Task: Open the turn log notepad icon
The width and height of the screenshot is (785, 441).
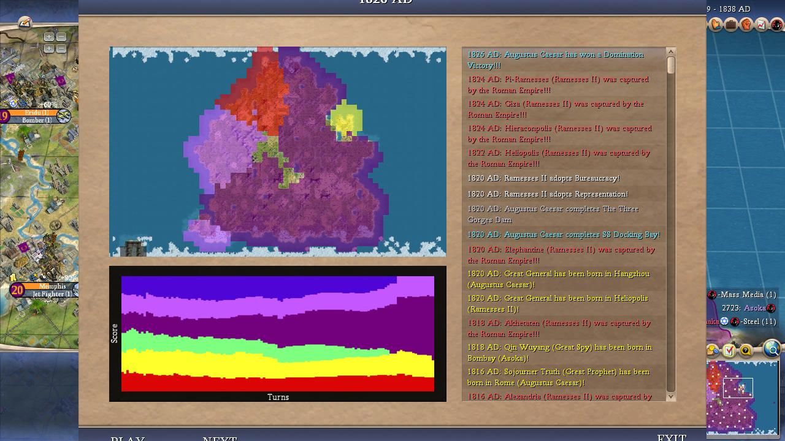Action: [25, 23]
